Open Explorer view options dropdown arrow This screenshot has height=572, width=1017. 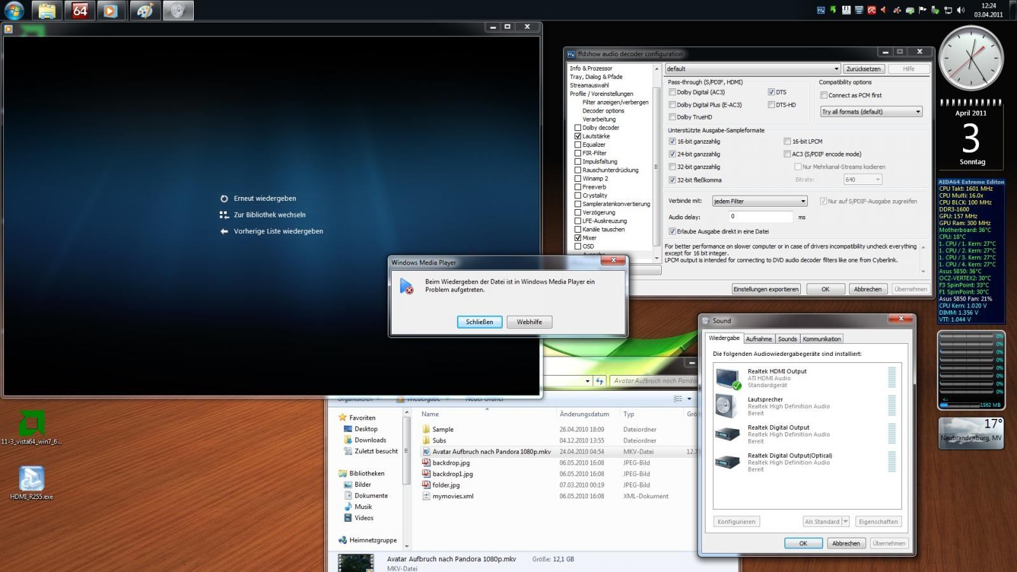click(689, 399)
